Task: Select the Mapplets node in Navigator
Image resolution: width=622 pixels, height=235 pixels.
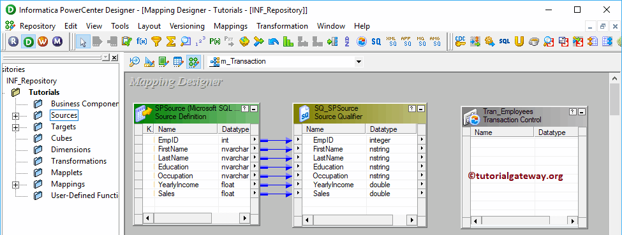Action: pyautogui.click(x=66, y=173)
